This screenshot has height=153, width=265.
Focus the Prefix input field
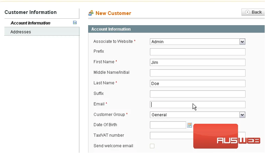point(198,52)
